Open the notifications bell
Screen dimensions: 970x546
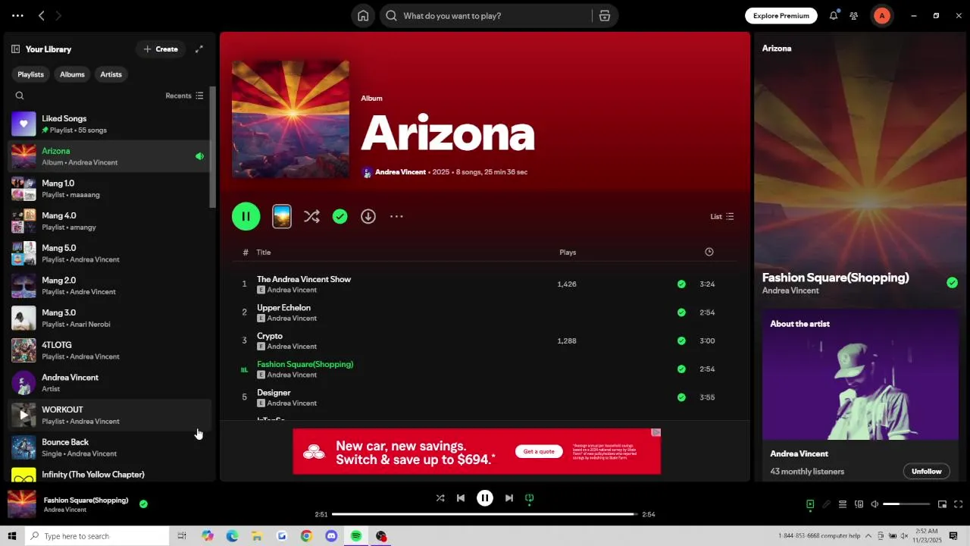(834, 16)
